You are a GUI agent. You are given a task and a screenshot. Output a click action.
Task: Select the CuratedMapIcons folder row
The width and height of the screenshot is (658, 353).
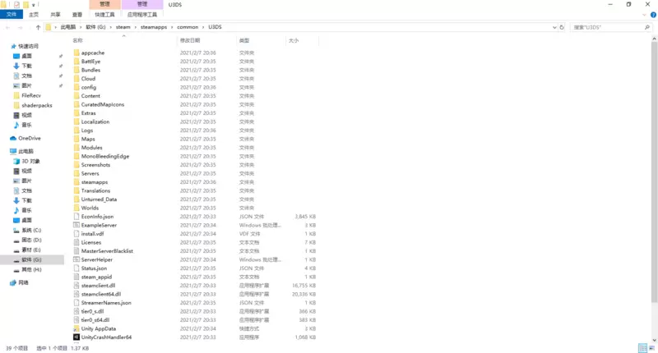click(x=195, y=104)
